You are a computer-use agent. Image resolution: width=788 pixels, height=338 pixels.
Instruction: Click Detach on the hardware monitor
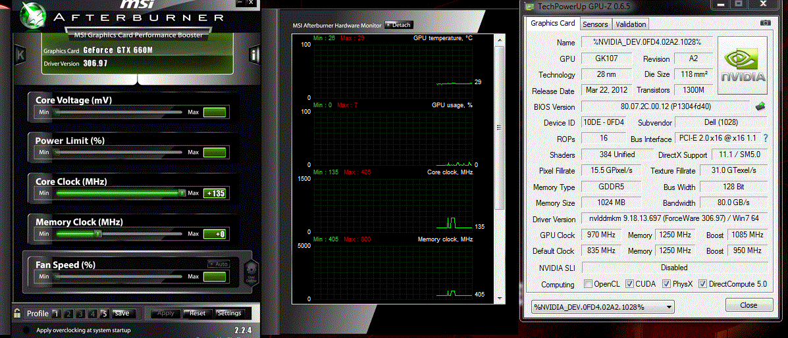[398, 25]
